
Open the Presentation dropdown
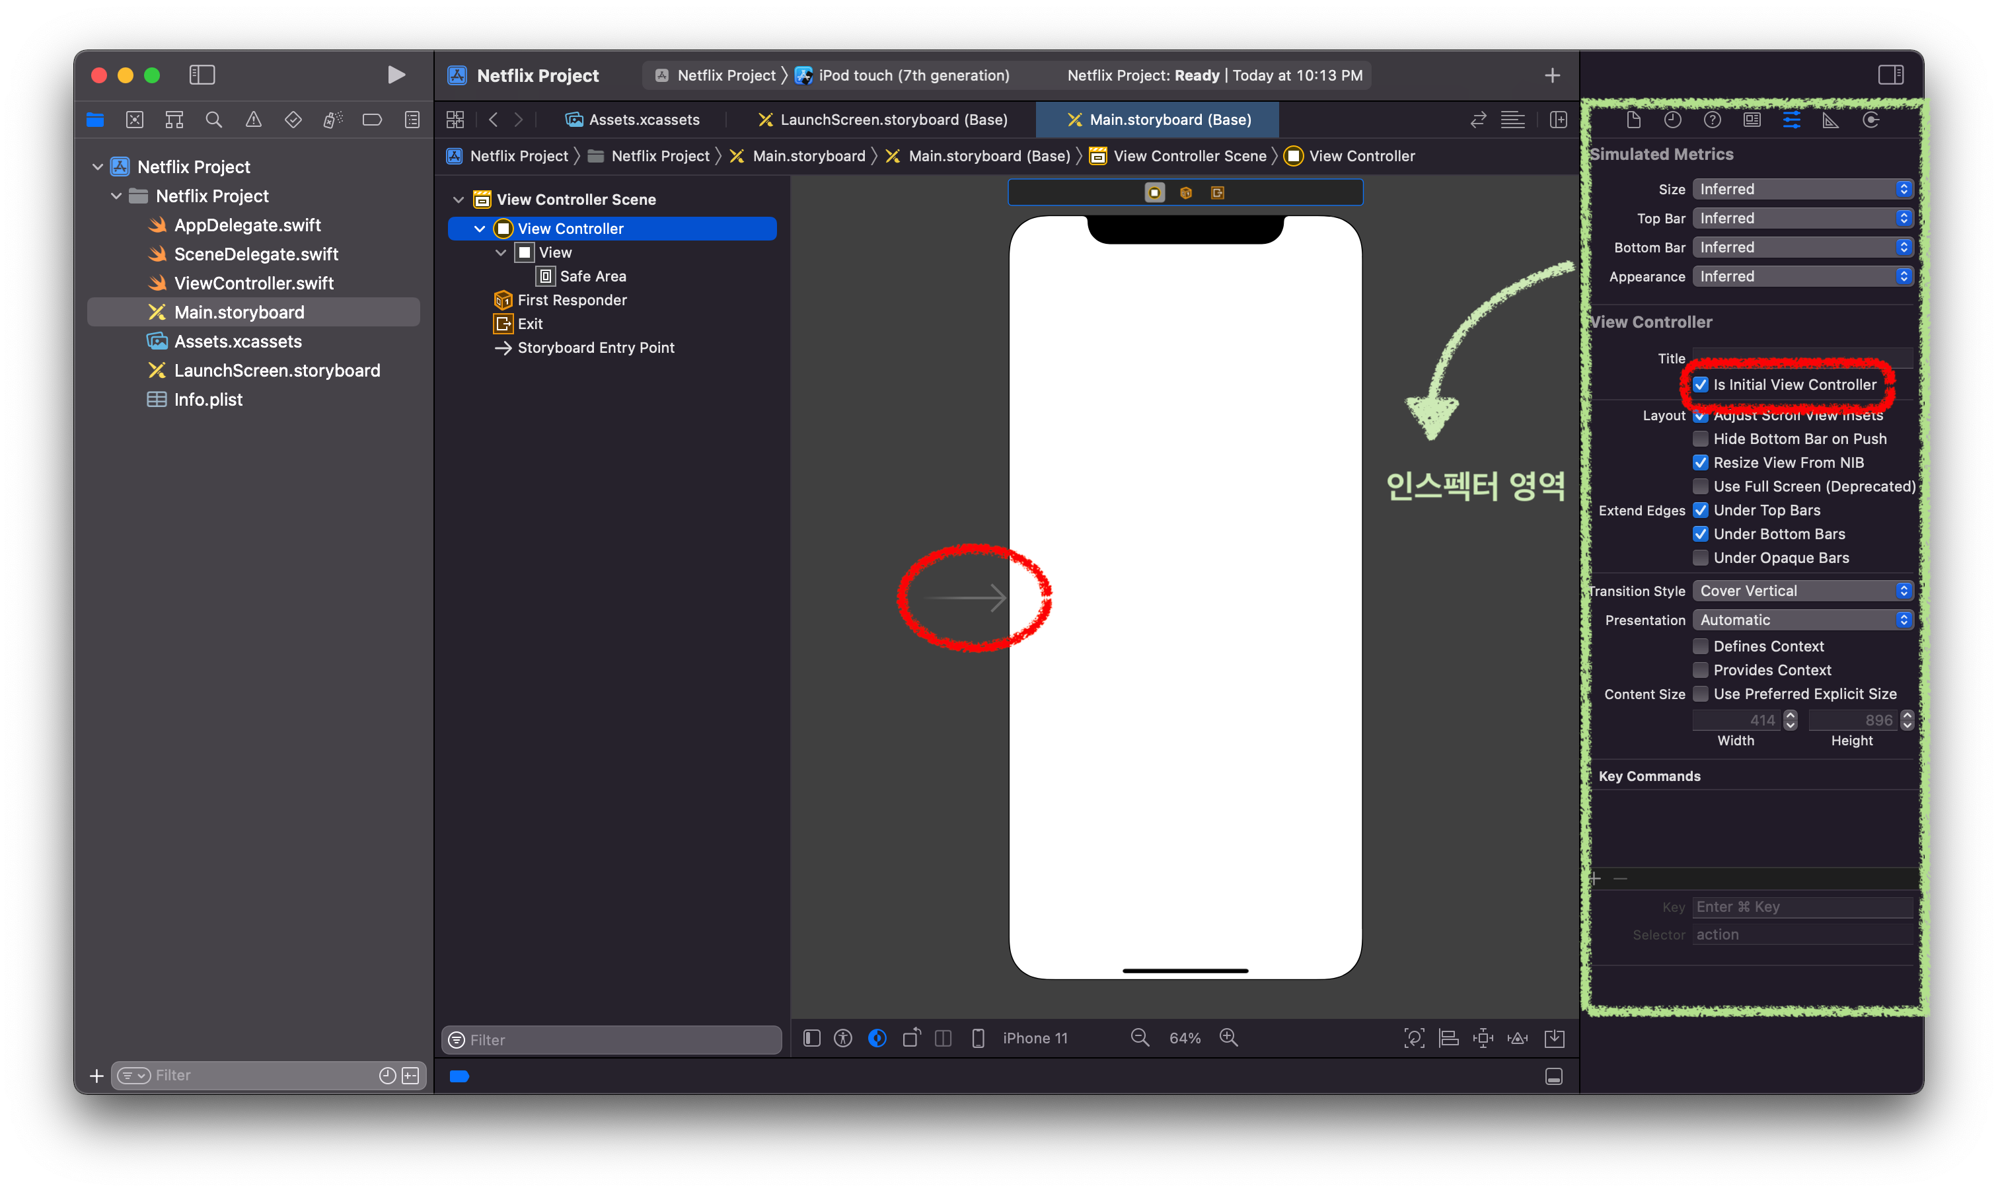(1802, 620)
